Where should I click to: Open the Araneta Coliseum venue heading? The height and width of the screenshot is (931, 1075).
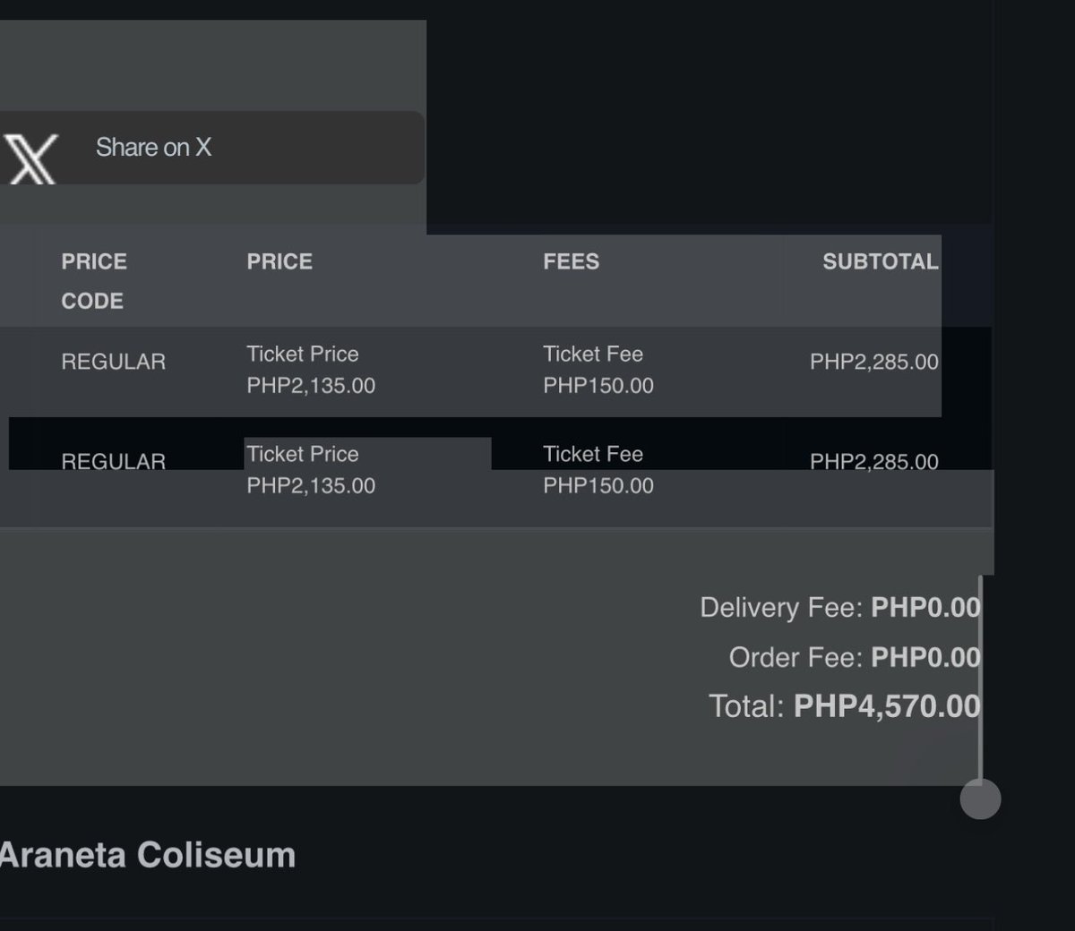148,855
